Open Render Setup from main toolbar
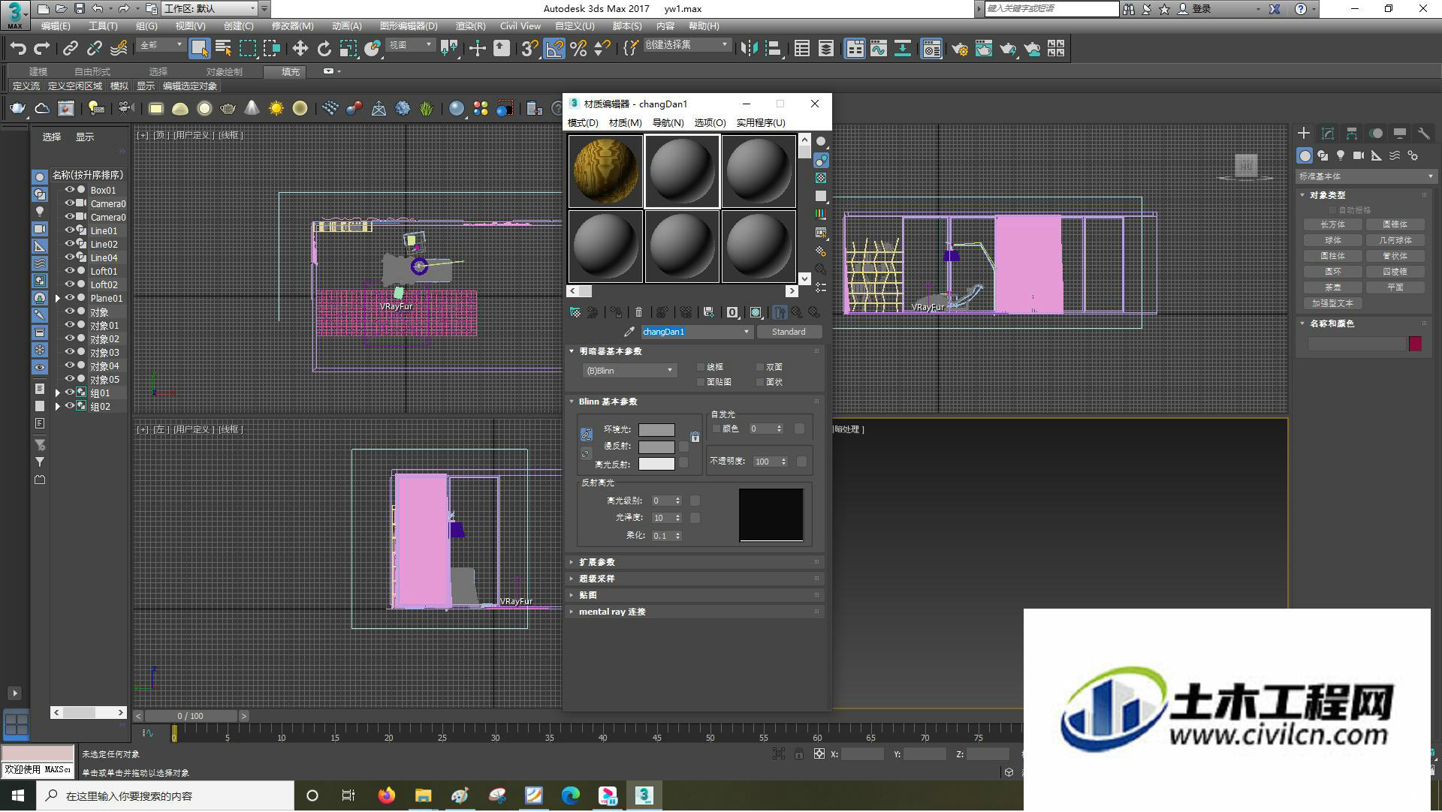This screenshot has width=1442, height=812. tap(959, 49)
